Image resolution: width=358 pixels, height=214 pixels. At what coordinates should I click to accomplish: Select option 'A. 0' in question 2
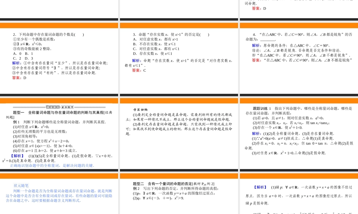point(17,53)
